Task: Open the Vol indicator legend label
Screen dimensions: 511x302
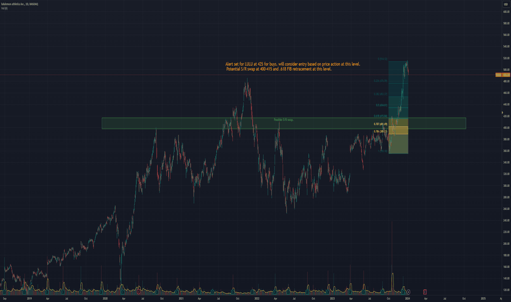Action: (4, 8)
